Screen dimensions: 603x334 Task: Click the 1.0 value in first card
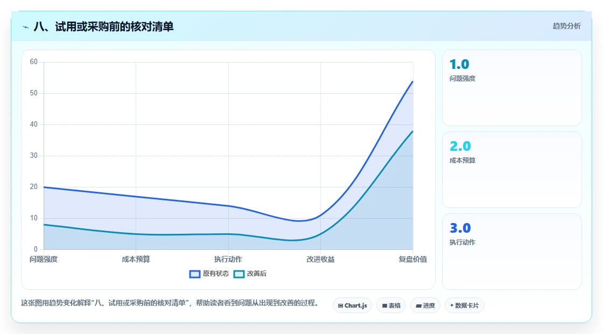point(459,64)
